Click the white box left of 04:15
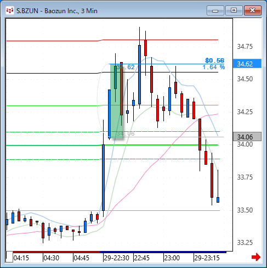The width and height of the screenshot is (267, 268). click(x=9, y=257)
